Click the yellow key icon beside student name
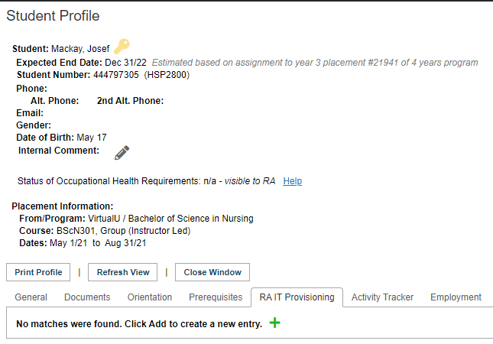This screenshot has width=493, height=344. pyautogui.click(x=122, y=46)
